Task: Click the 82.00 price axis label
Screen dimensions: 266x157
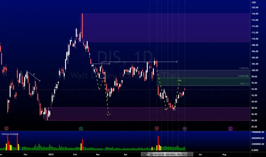Action: [x=254, y=127]
